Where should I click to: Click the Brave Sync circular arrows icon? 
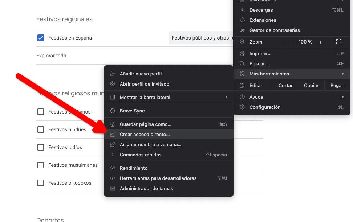click(x=113, y=111)
